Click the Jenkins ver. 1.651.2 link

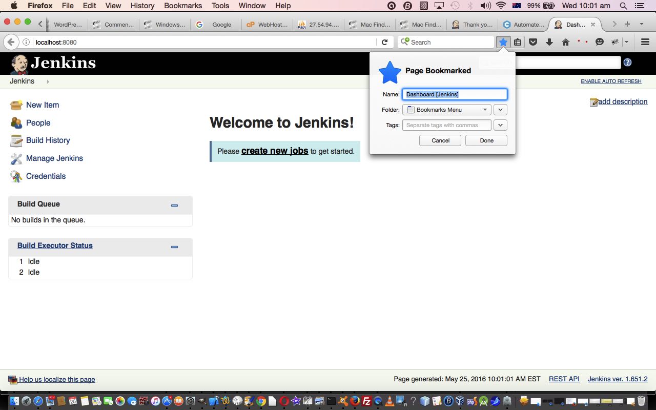click(x=618, y=379)
